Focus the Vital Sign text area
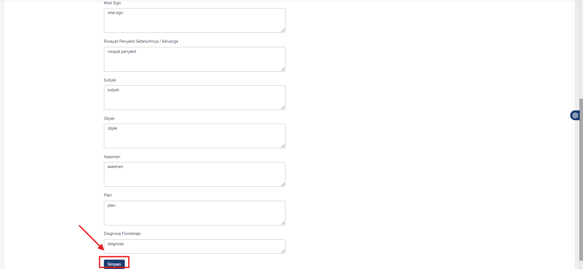 pos(194,20)
